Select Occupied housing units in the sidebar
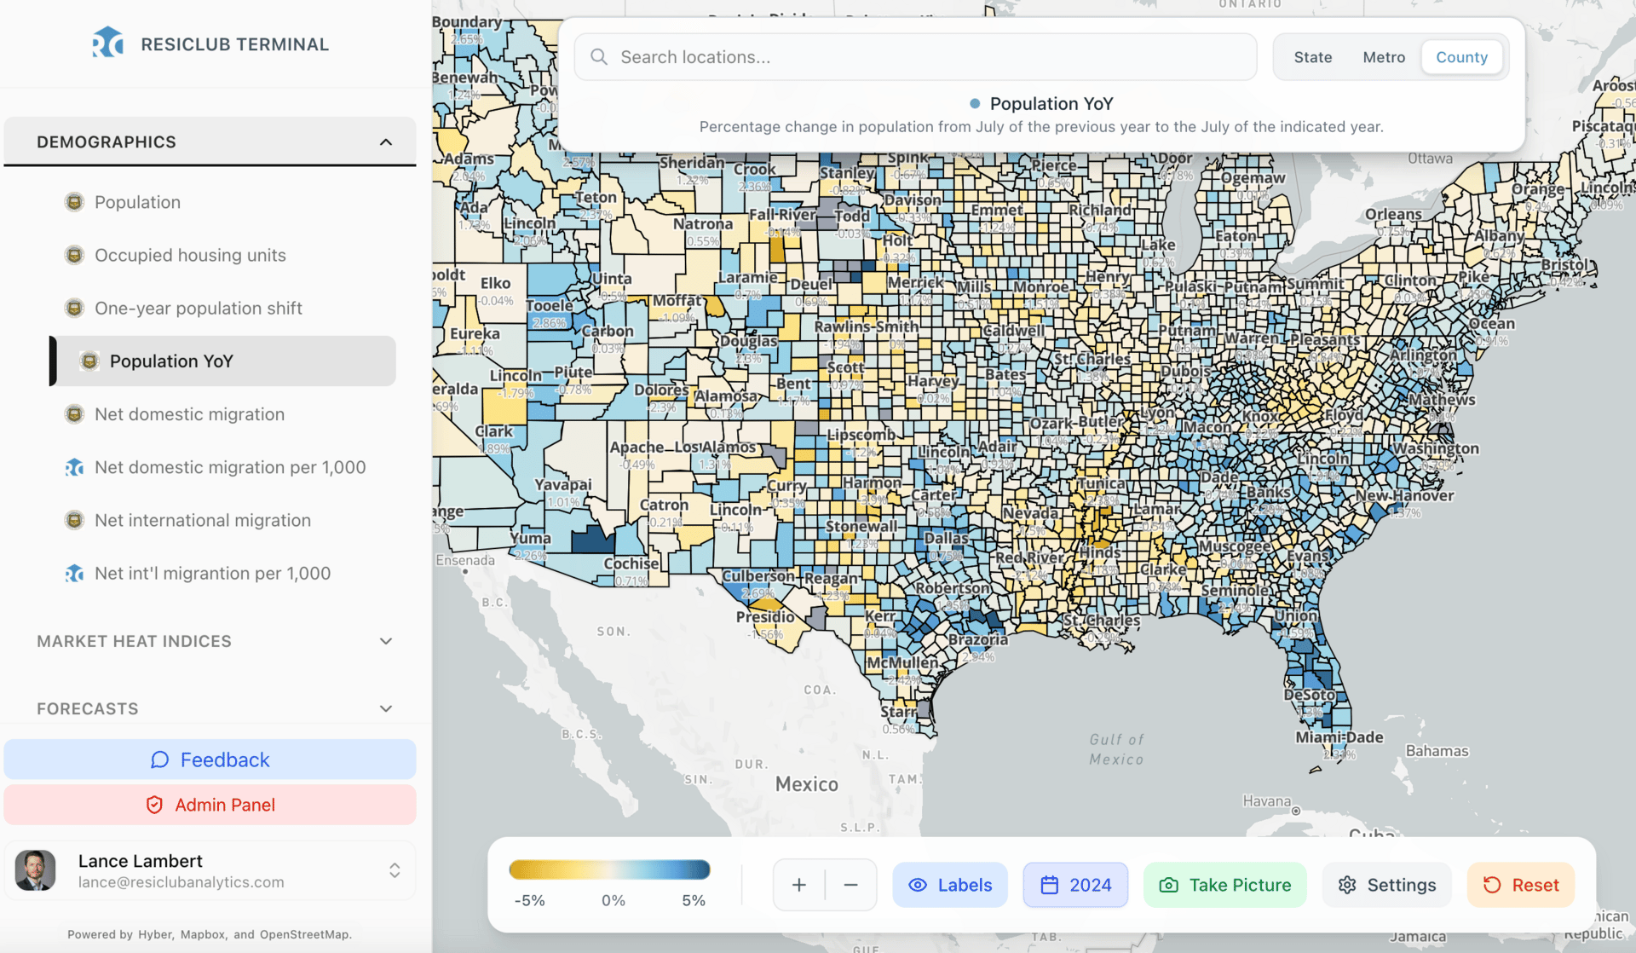 coord(190,255)
